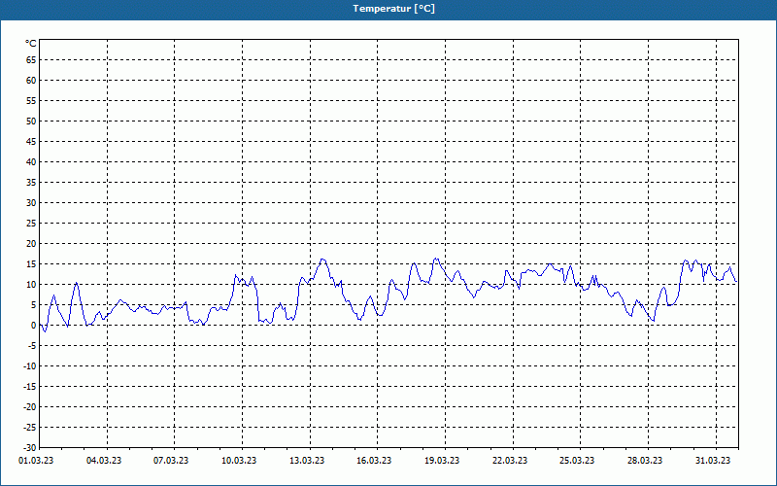This screenshot has height=486, width=777.
Task: Click the 31.03.23 date label
Action: point(713,460)
